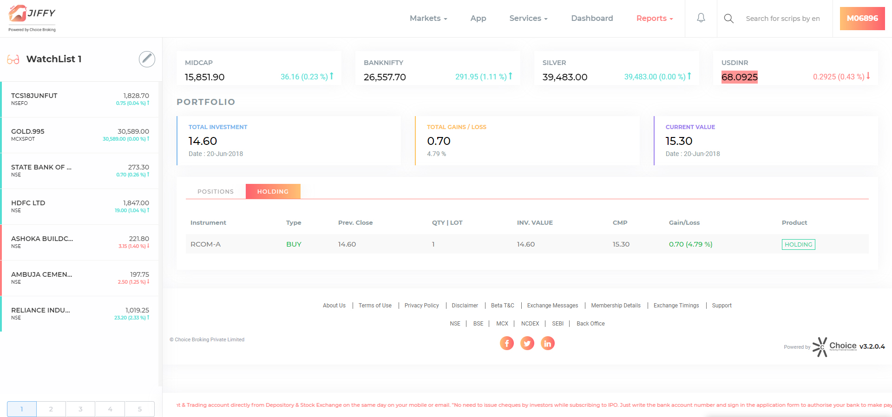Select Reliance Industries watchlist row
This screenshot has width=892, height=417.
[79, 314]
